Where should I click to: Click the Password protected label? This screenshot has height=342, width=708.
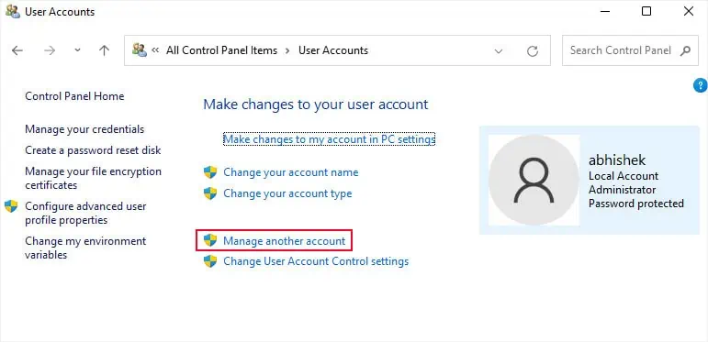(636, 204)
